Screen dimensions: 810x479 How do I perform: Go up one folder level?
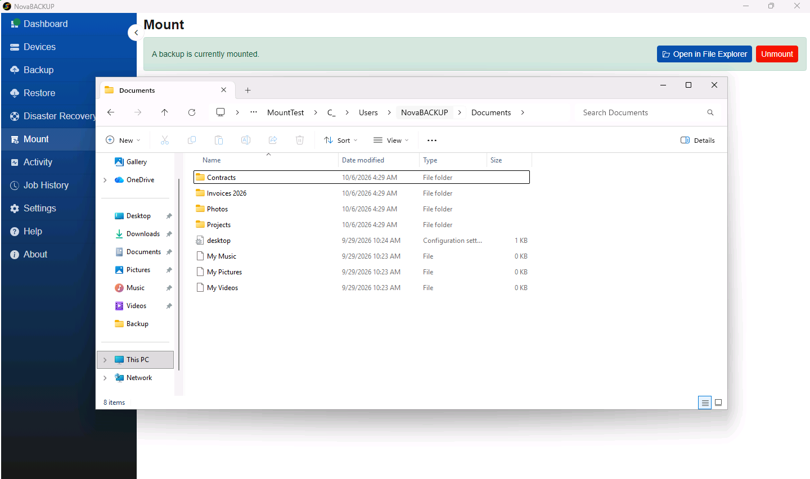165,112
